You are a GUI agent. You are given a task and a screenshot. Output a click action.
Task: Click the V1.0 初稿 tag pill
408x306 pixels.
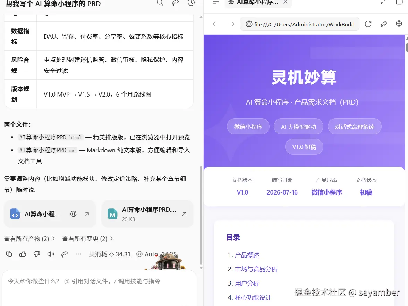(304, 147)
